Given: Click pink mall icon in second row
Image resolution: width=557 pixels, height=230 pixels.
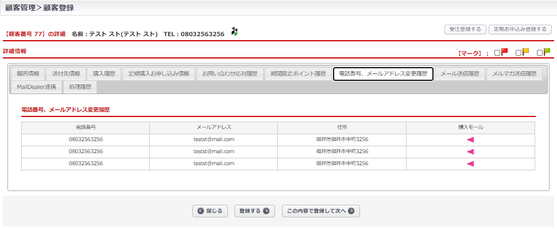Looking at the screenshot, I should [x=471, y=152].
